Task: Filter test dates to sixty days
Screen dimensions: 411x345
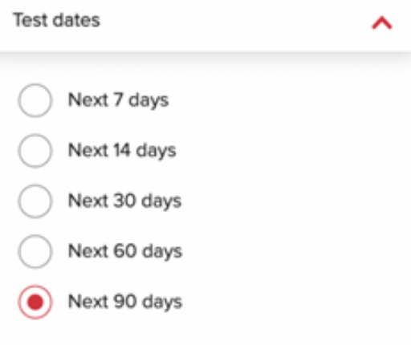Action: click(x=35, y=251)
